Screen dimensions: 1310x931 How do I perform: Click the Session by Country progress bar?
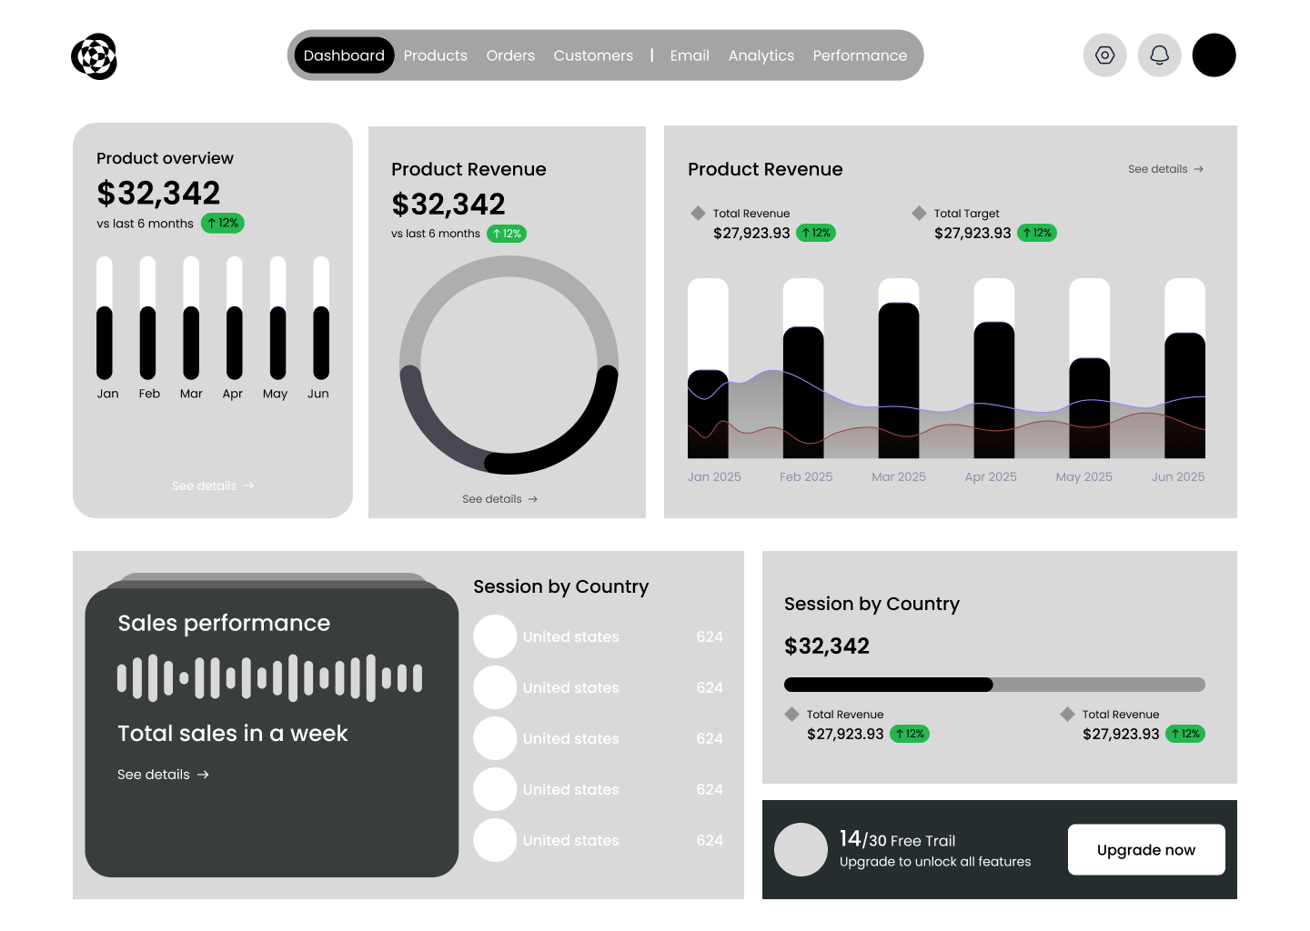coord(993,684)
